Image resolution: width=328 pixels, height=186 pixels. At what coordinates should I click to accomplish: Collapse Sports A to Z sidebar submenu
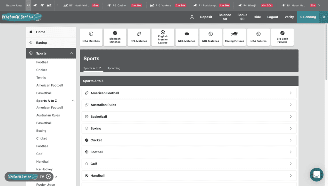pos(73,100)
